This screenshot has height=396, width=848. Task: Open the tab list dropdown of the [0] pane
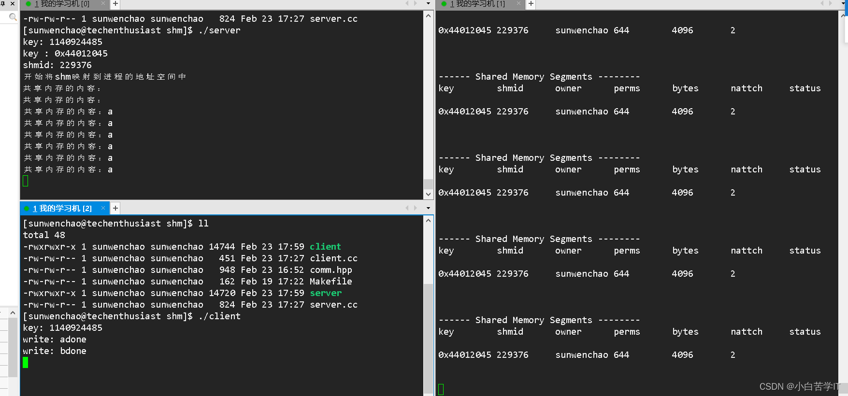click(x=428, y=3)
